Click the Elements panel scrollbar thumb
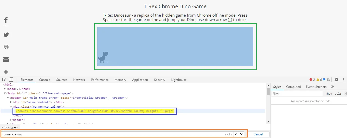The width and height of the screenshot is (347, 138). click(268, 91)
